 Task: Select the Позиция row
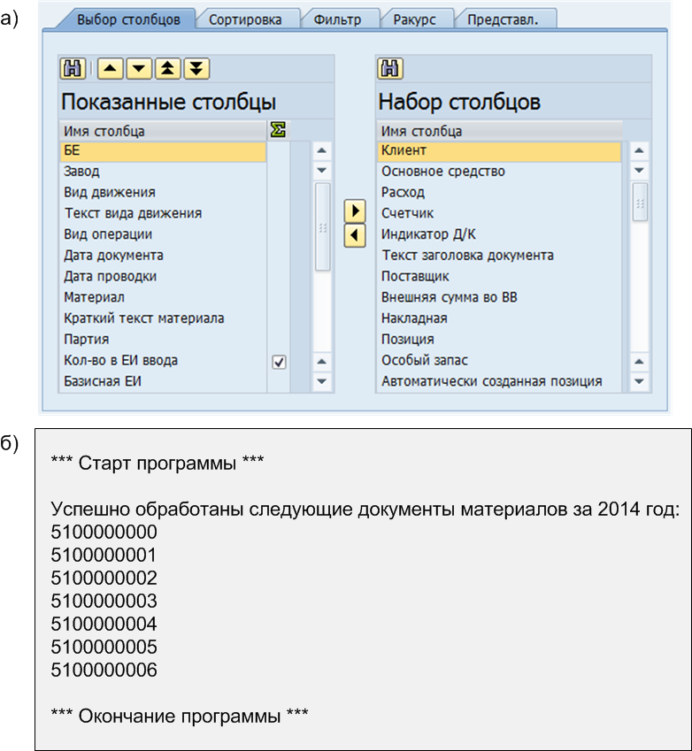[499, 340]
